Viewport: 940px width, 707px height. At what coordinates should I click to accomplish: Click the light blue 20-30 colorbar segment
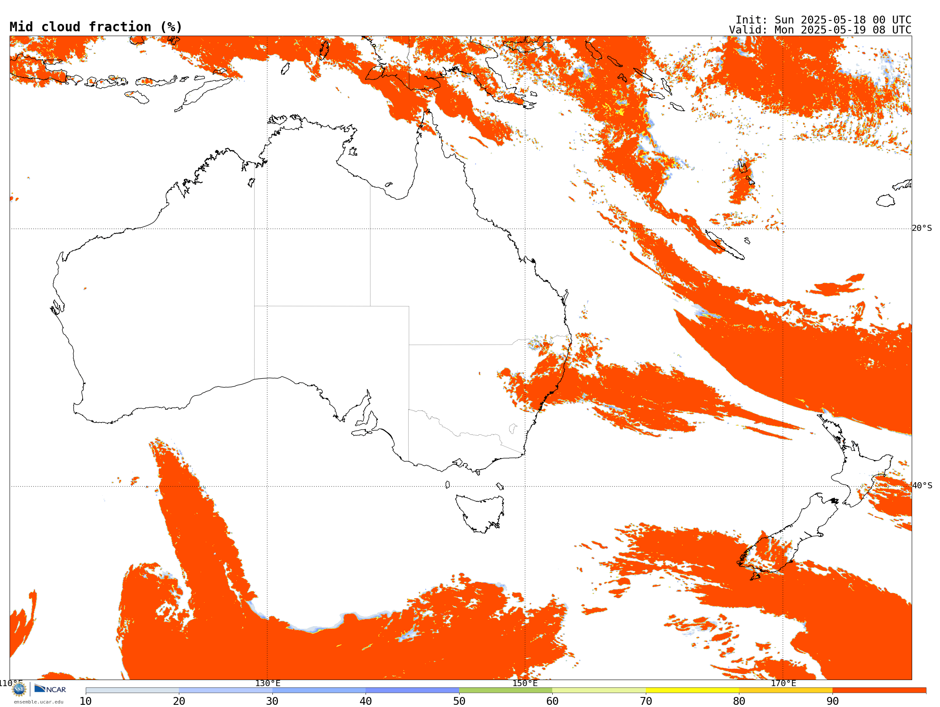(225, 690)
